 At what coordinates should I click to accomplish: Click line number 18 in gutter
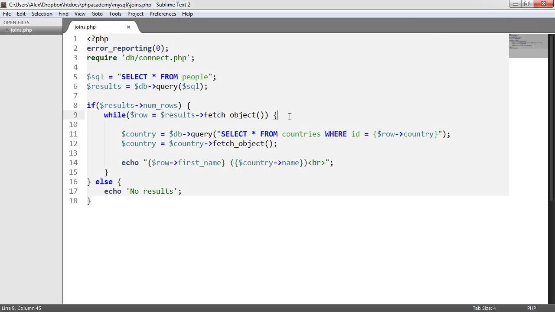(x=73, y=201)
